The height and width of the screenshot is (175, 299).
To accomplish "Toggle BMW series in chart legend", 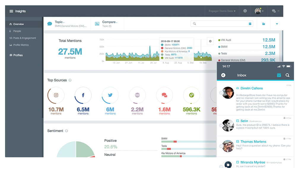I will point(223,46).
